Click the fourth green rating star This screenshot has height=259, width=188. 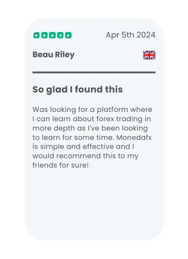click(x=60, y=35)
